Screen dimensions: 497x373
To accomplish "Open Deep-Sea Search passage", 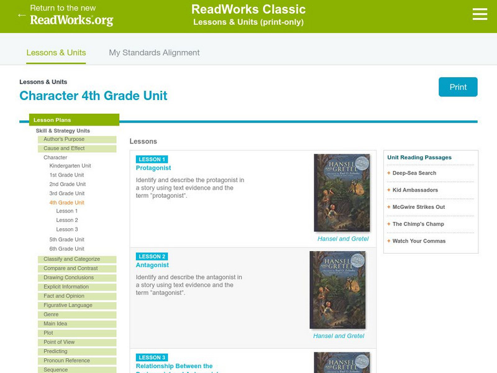I will (x=414, y=173).
